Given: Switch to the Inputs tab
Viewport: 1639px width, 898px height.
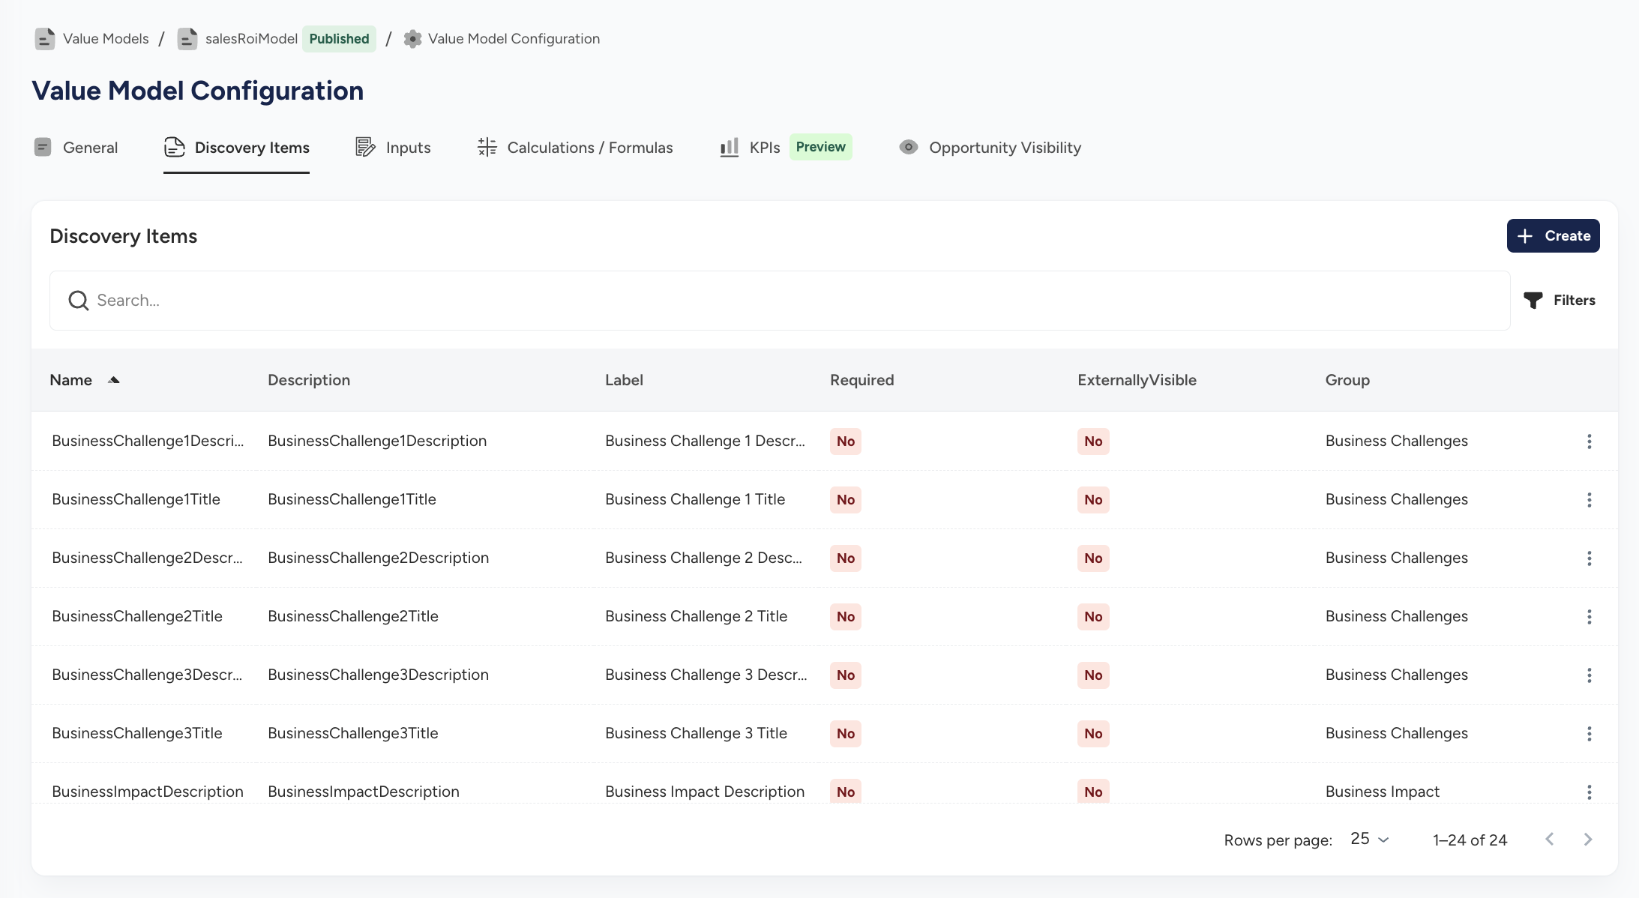Looking at the screenshot, I should click(x=393, y=148).
